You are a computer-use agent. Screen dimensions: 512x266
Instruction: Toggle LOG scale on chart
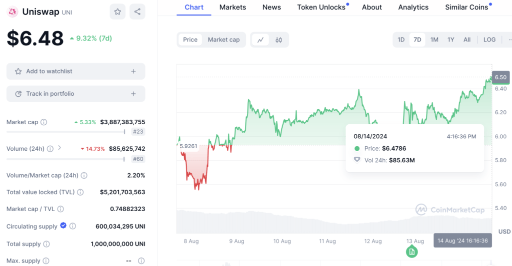pyautogui.click(x=489, y=40)
